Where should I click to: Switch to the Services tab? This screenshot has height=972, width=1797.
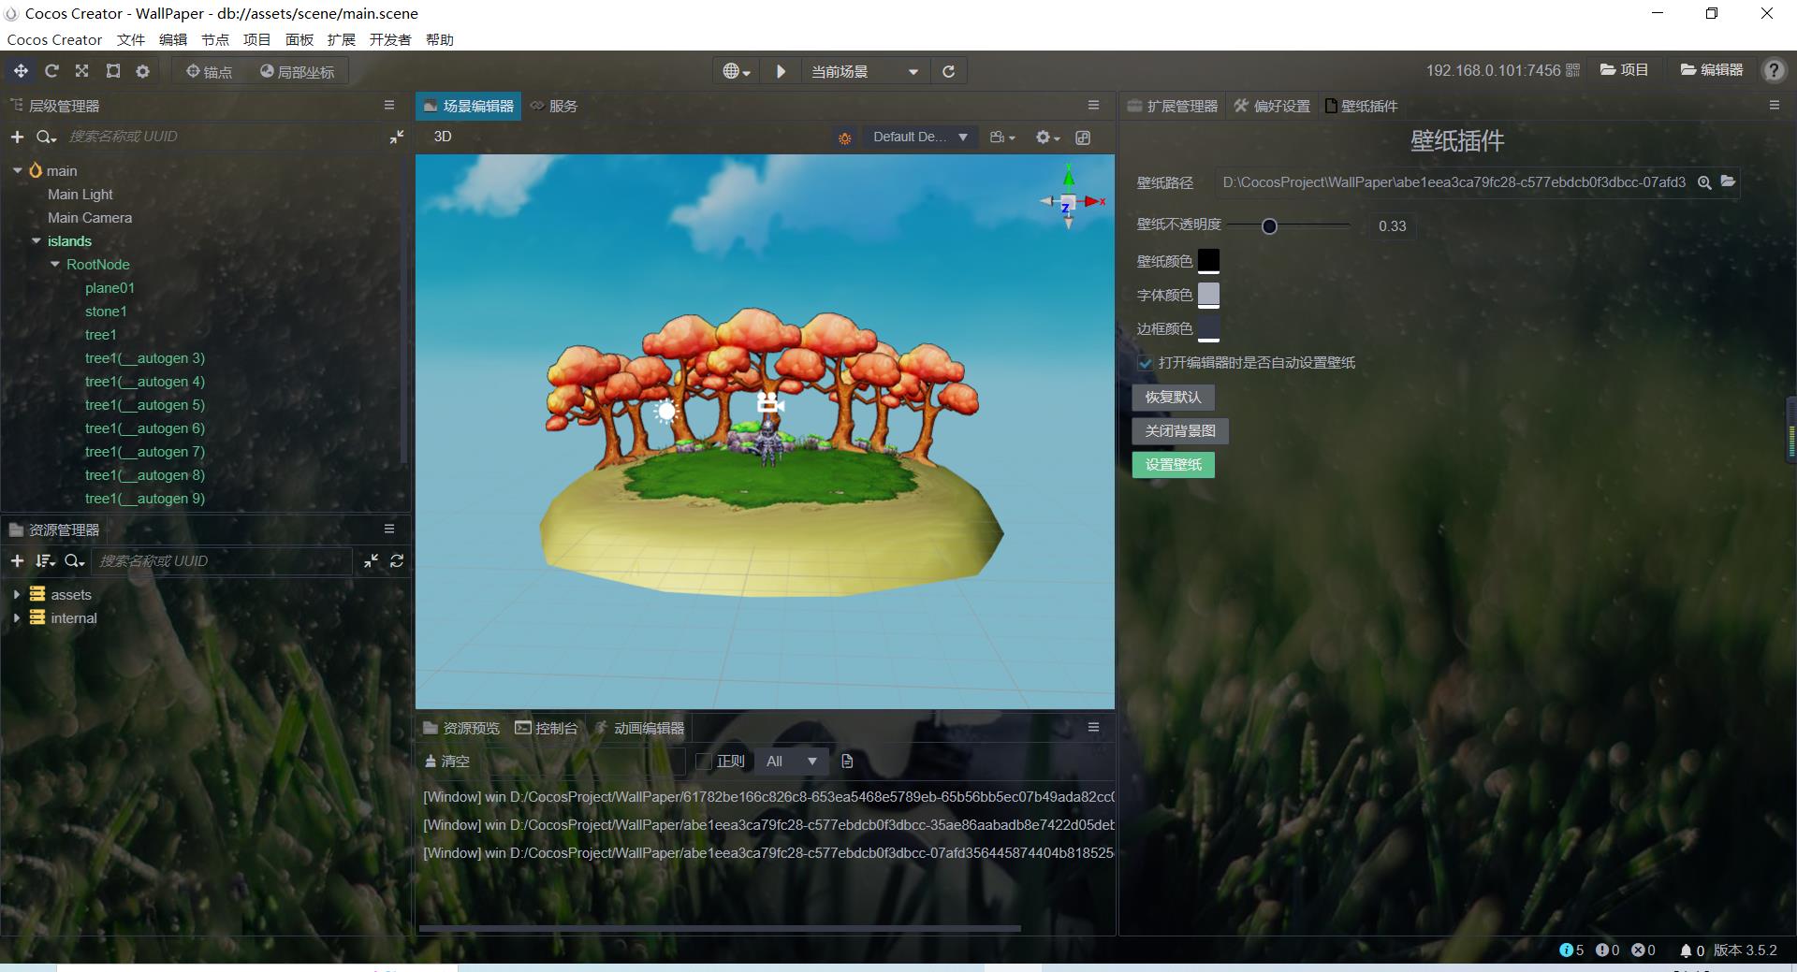554,106
